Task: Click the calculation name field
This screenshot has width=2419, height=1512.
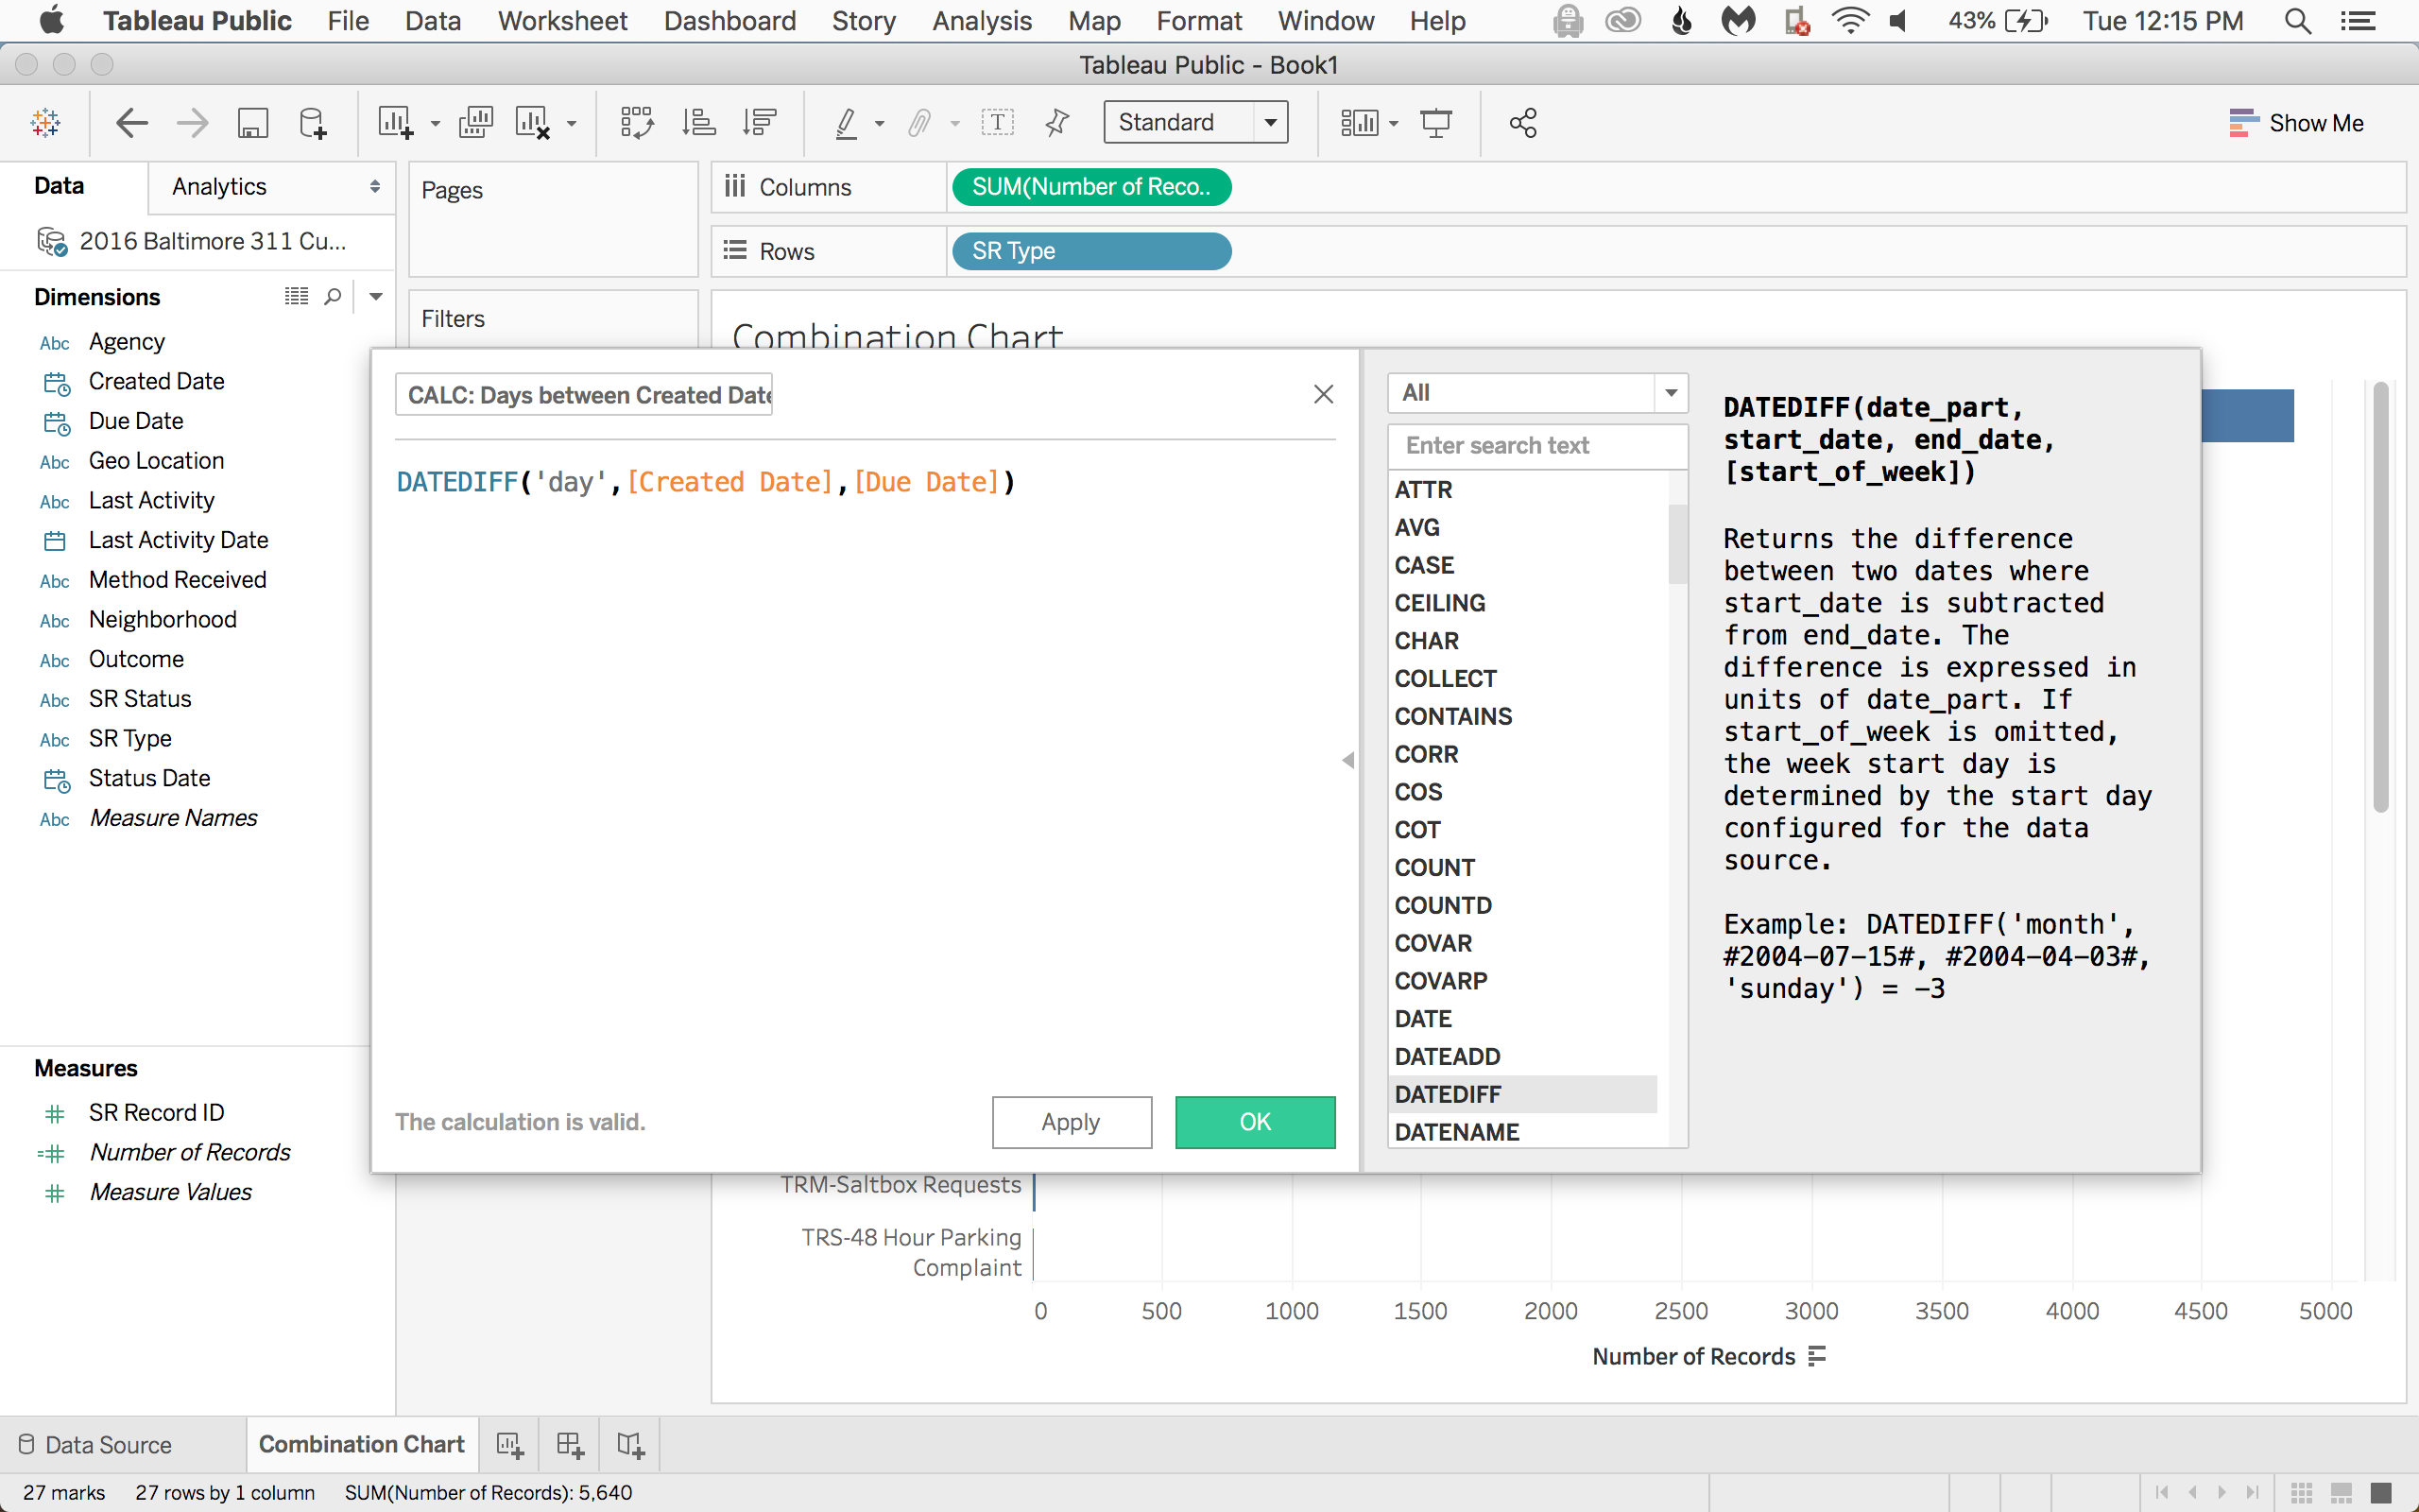Action: tap(584, 394)
